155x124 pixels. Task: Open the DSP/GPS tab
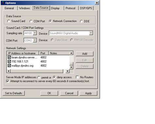86,8
